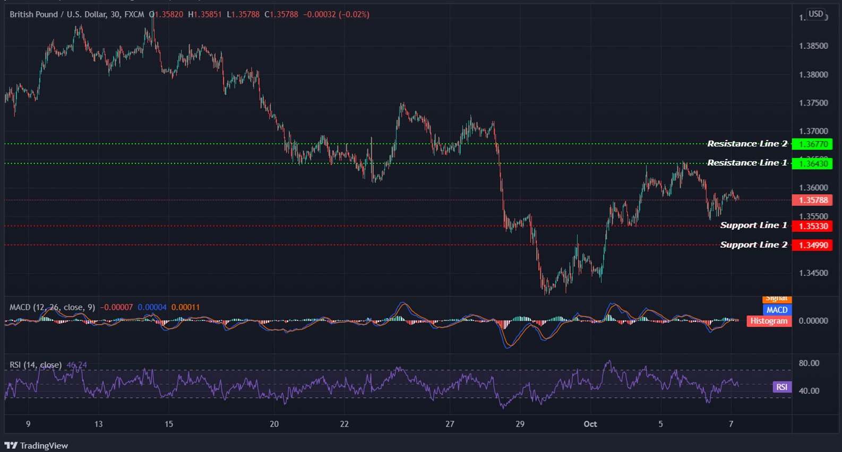Select the MACD line value 0.00004
The image size is (842, 452).
pyautogui.click(x=152, y=307)
